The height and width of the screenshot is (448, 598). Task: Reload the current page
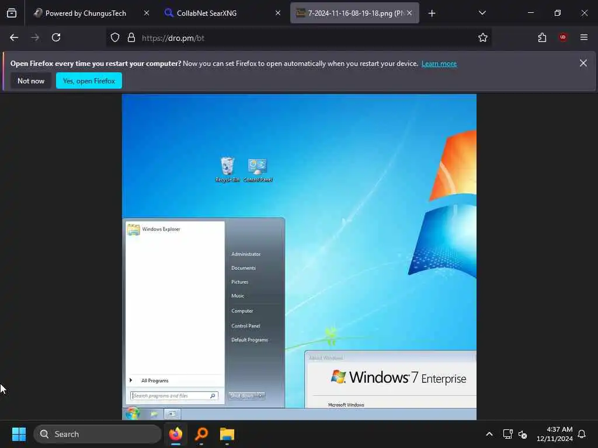[56, 38]
